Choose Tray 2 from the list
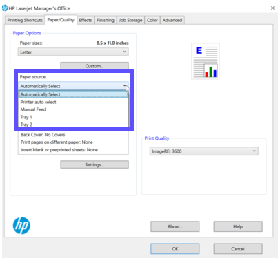 tap(73, 125)
